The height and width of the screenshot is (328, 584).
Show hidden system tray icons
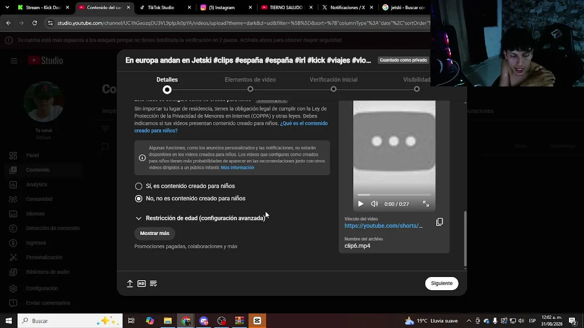[469, 321]
